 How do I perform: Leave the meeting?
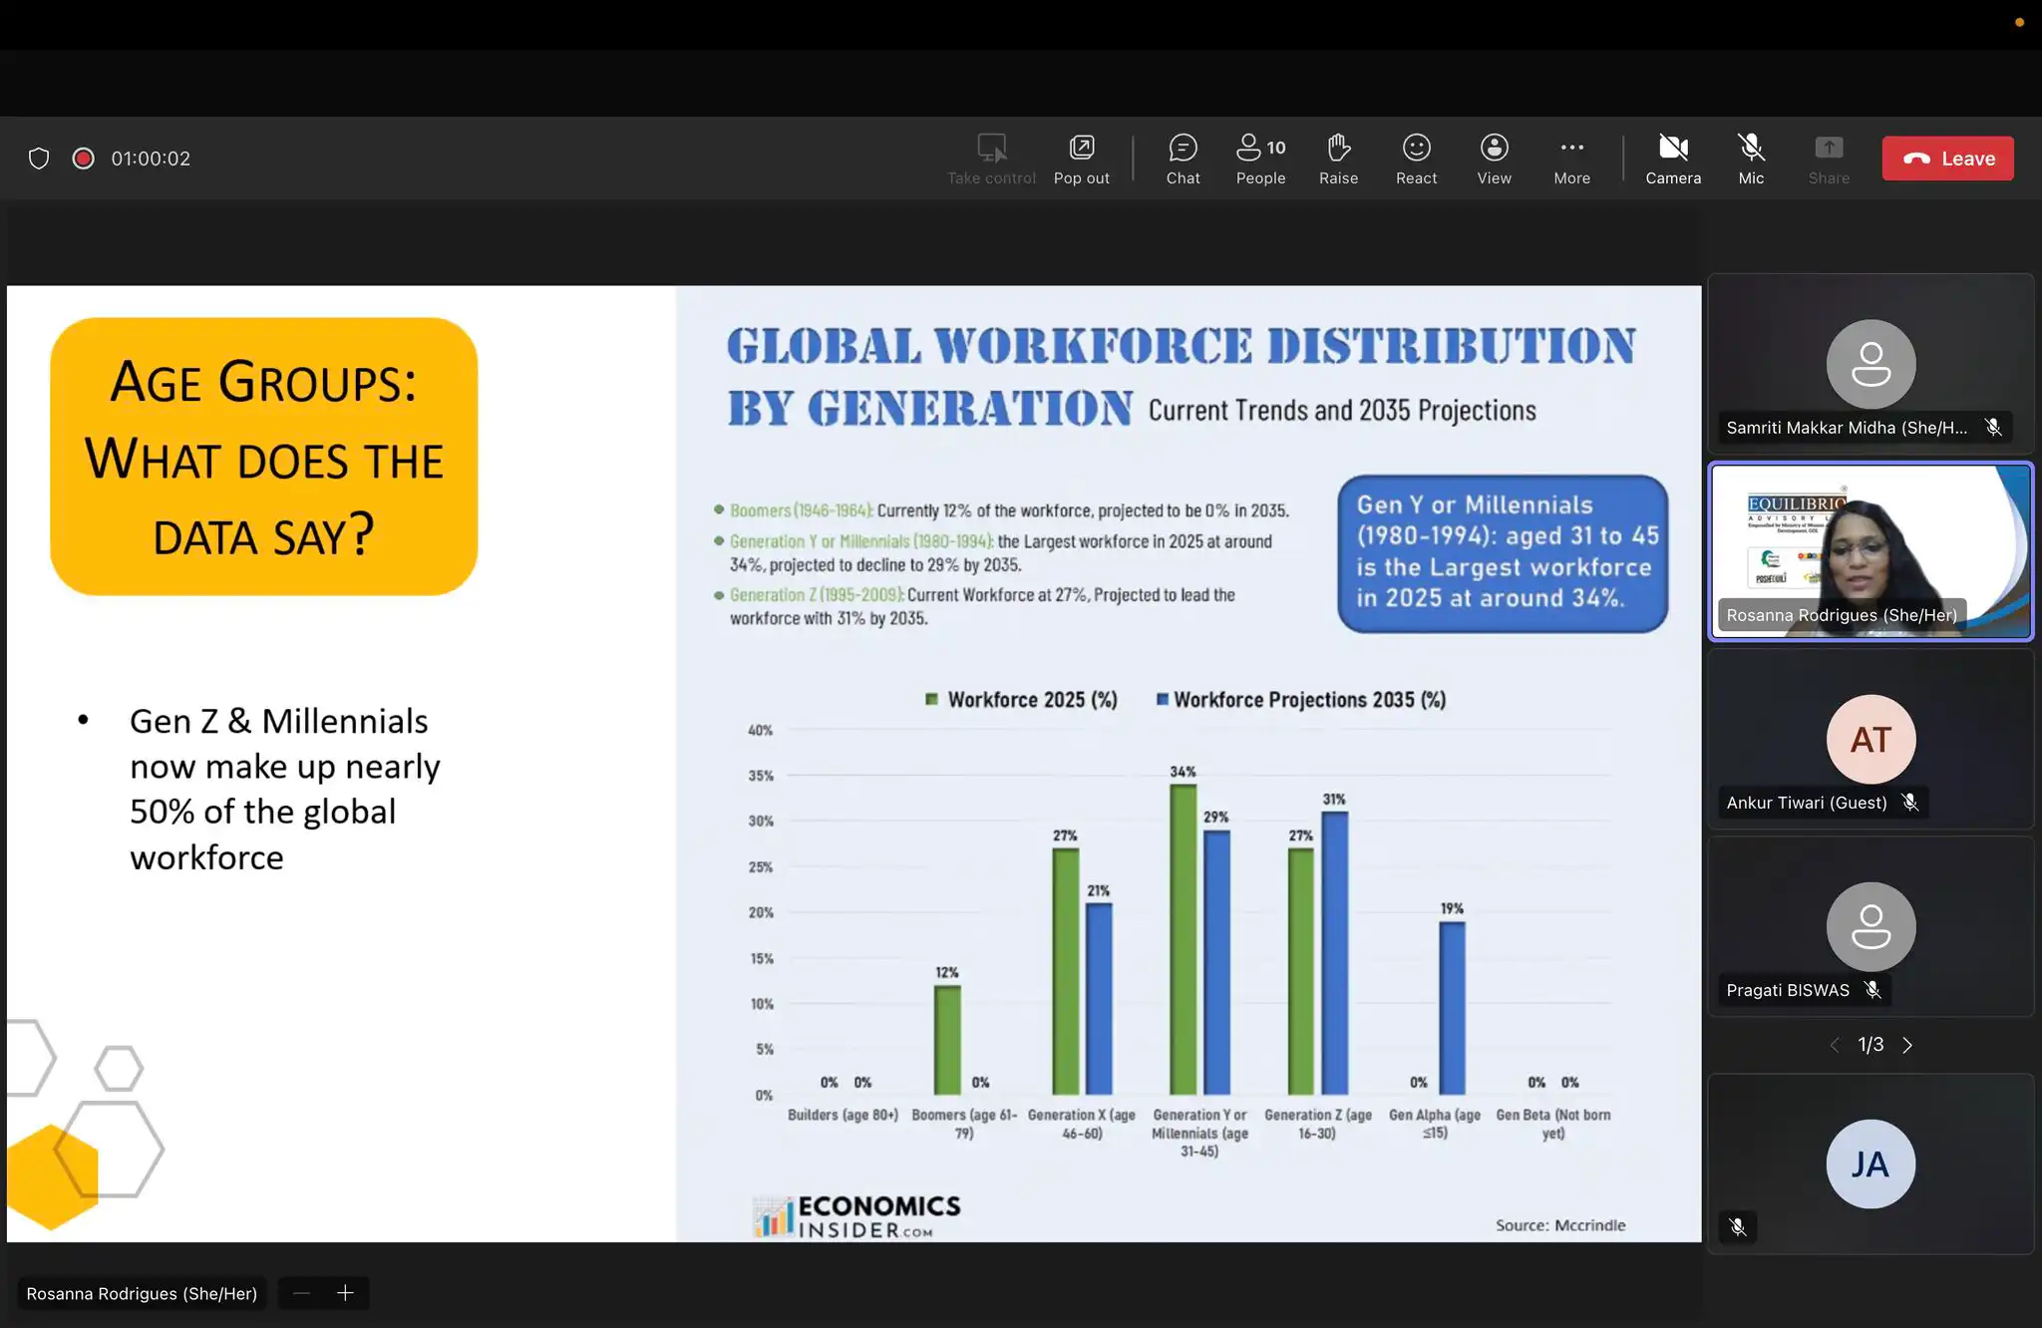pos(1947,159)
